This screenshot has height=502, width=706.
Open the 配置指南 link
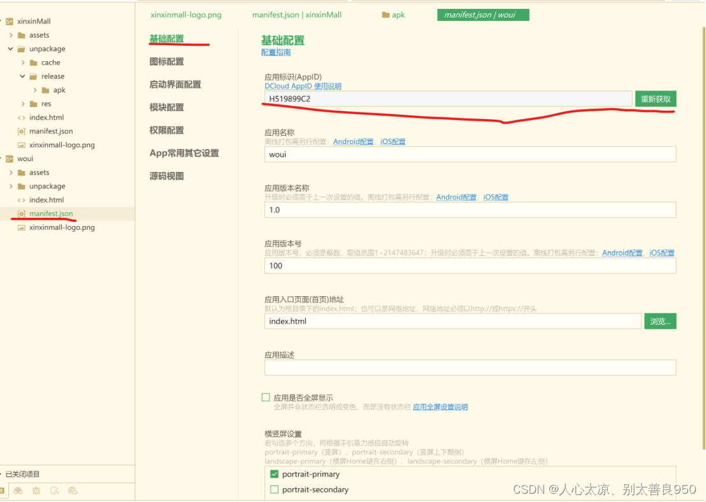pyautogui.click(x=275, y=51)
